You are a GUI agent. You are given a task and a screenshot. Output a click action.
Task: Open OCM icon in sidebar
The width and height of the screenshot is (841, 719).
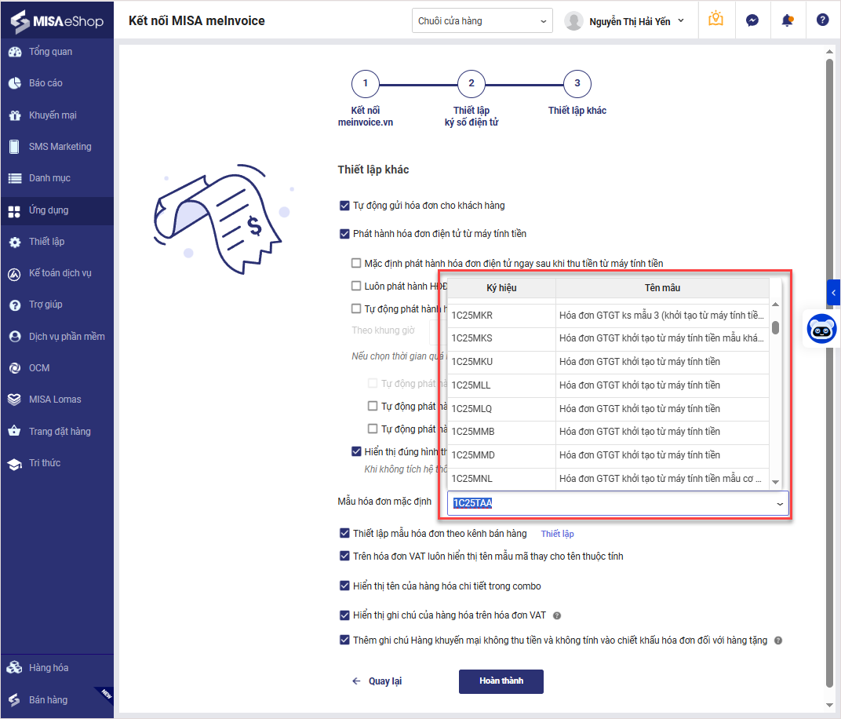point(15,368)
